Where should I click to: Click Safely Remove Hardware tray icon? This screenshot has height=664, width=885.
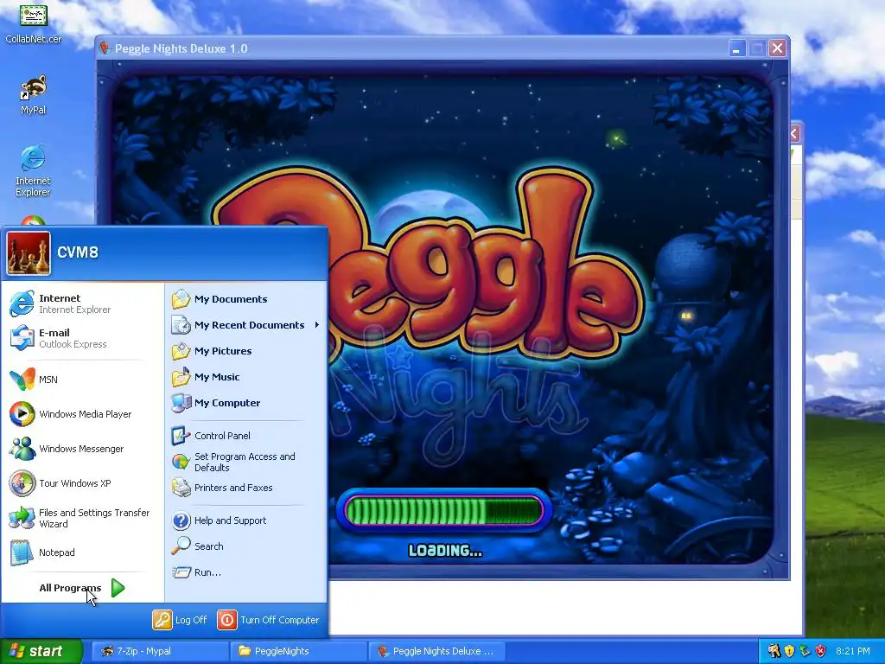click(805, 651)
